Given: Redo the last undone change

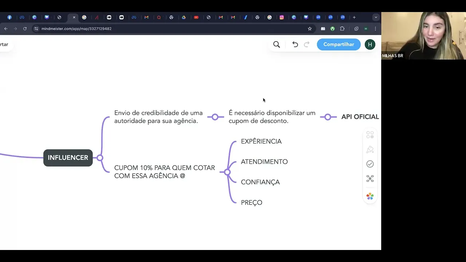Looking at the screenshot, I should [307, 44].
